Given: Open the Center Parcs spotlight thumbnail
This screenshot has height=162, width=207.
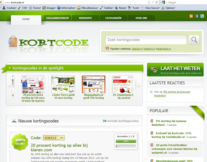Looking at the screenshot, I should point(63,84).
